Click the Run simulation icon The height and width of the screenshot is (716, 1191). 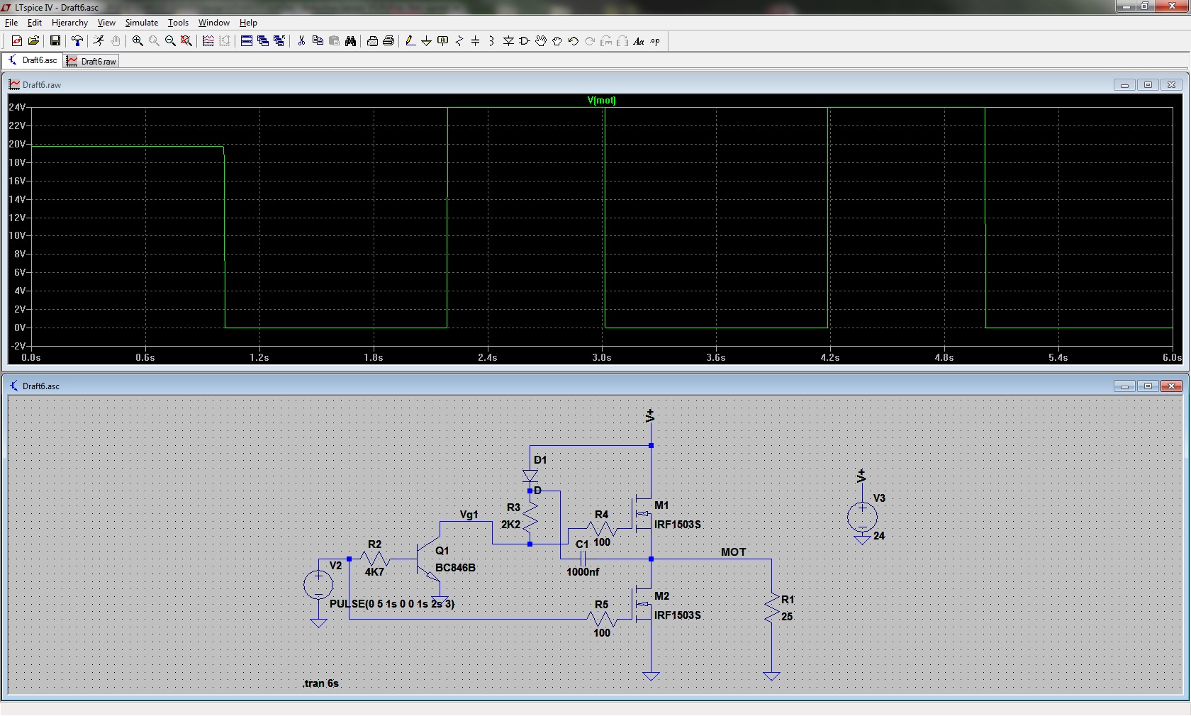(99, 41)
